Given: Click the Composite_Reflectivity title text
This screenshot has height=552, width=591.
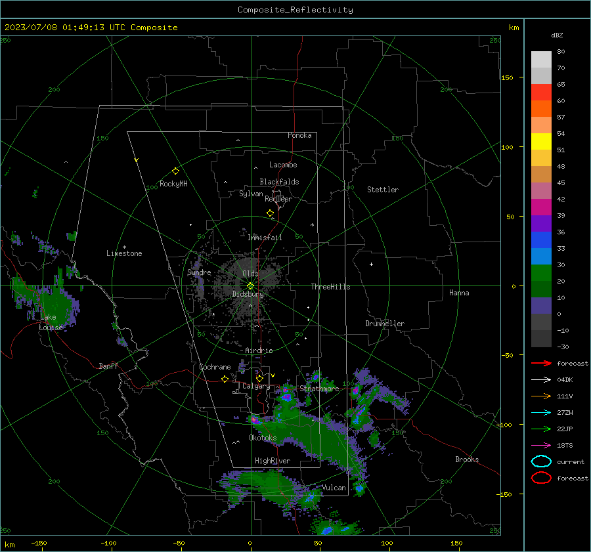Looking at the screenshot, I should click(x=295, y=10).
